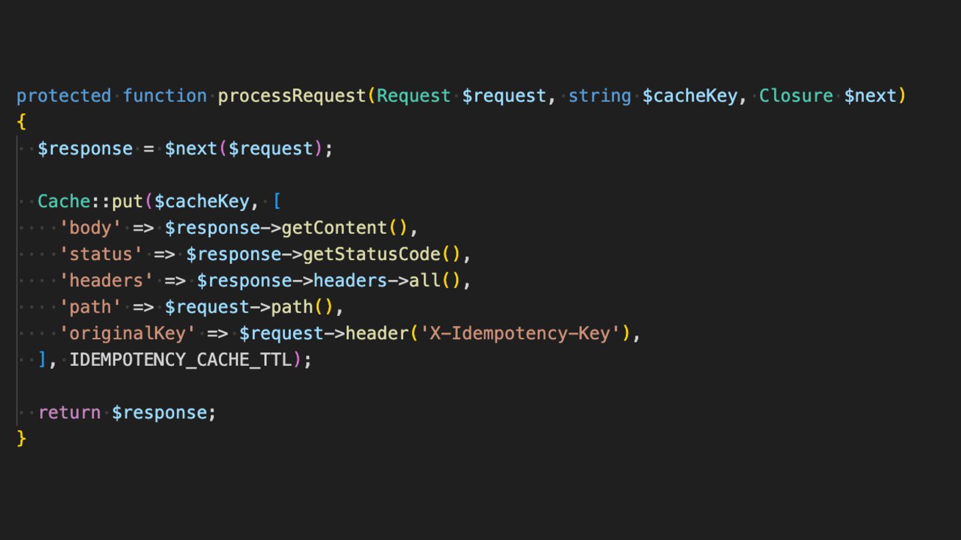Click the Closure type hint
961x540 pixels.
click(x=796, y=96)
